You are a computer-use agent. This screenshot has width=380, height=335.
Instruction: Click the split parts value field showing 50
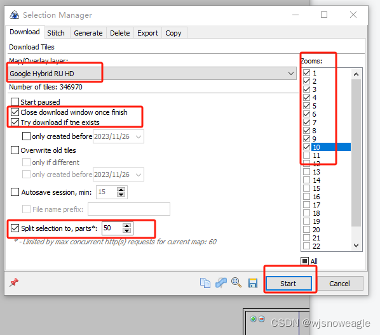point(112,228)
